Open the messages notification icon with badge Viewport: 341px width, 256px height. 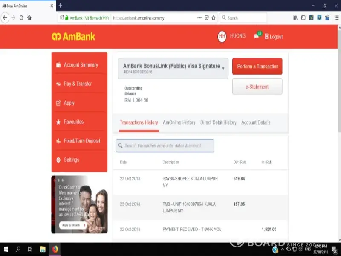click(257, 35)
